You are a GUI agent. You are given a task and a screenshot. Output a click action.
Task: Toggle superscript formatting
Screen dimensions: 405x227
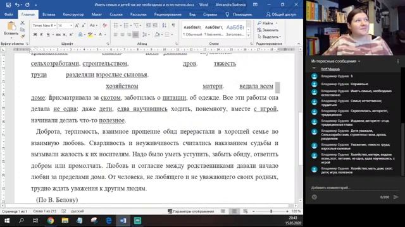(x=71, y=35)
